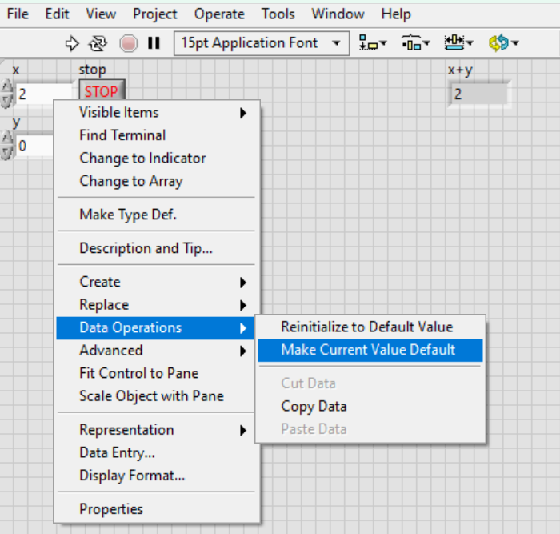The width and height of the screenshot is (560, 534).
Task: Click the x+y indicator field
Action: 478,94
